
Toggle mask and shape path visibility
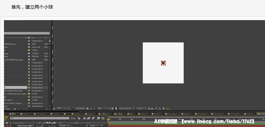point(72,108)
